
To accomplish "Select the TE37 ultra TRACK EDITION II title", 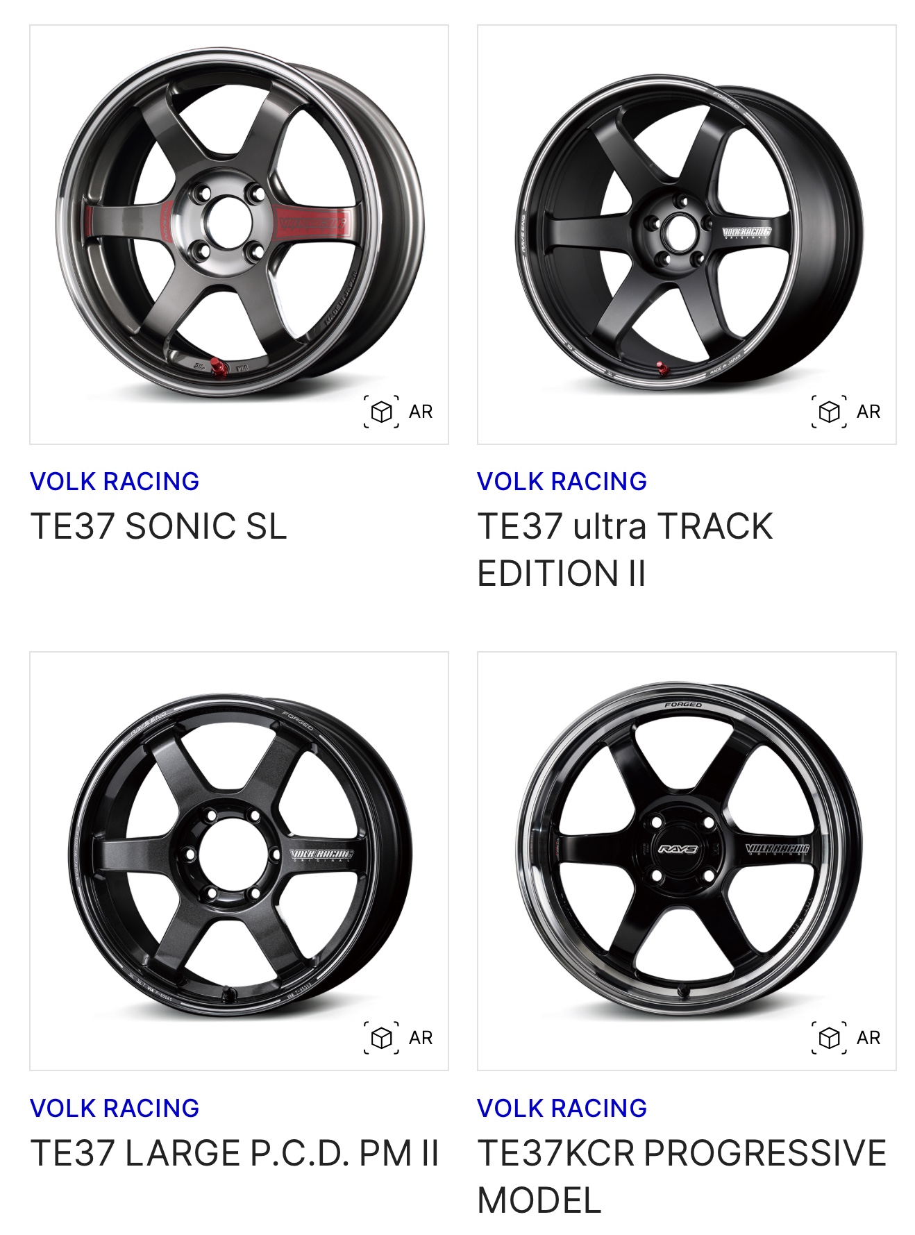I will coord(625,550).
